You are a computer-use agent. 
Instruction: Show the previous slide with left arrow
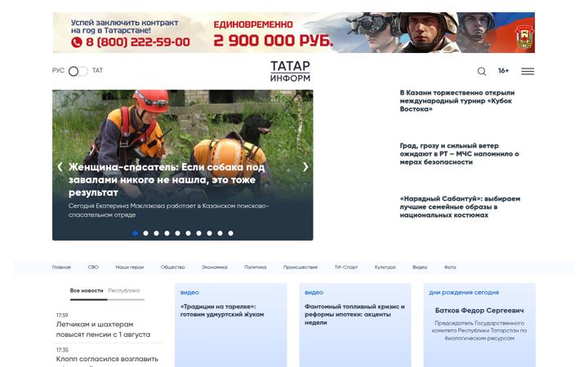(x=60, y=166)
